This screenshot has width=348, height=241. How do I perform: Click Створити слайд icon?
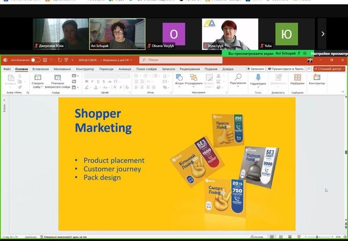tap(38, 77)
